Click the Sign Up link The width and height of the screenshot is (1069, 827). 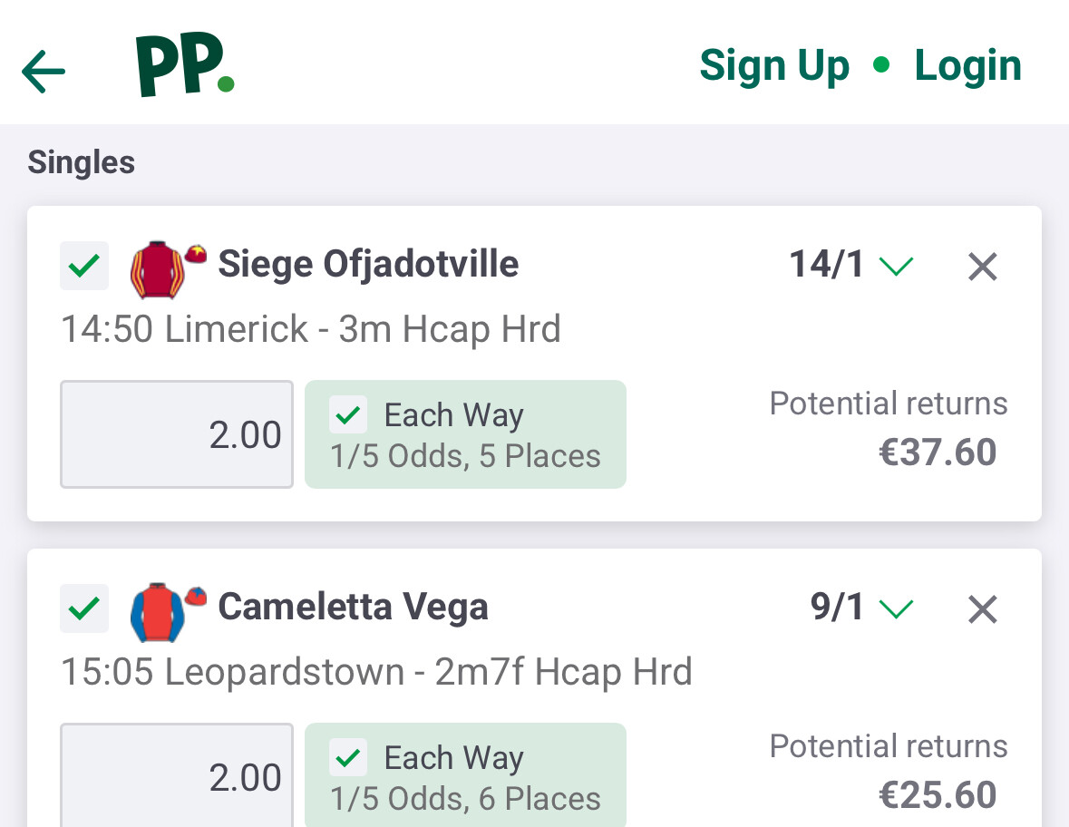pyautogui.click(x=774, y=65)
